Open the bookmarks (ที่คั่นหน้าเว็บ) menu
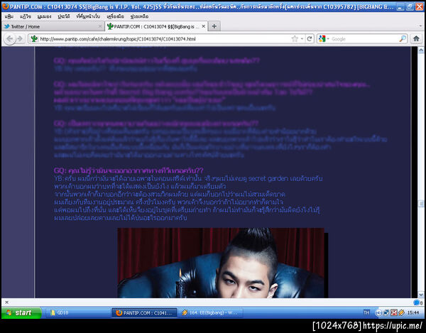The image size is (426, 333). tap(88, 16)
